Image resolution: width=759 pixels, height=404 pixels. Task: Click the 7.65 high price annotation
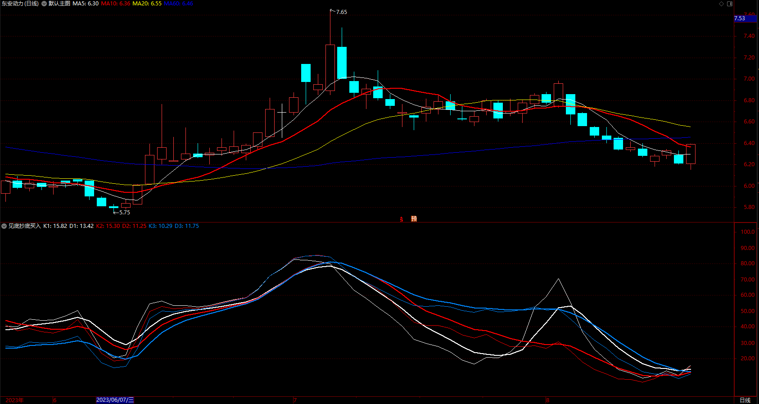coord(341,12)
